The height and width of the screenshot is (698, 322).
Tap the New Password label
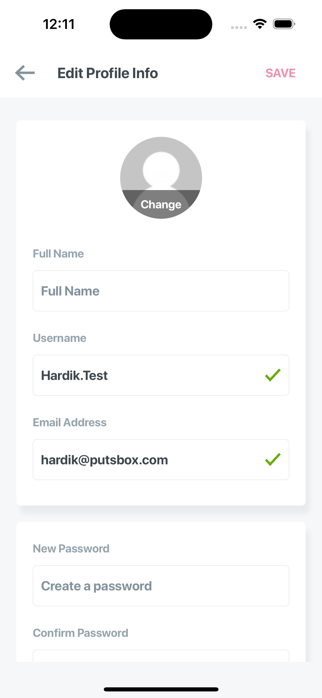pyautogui.click(x=71, y=549)
